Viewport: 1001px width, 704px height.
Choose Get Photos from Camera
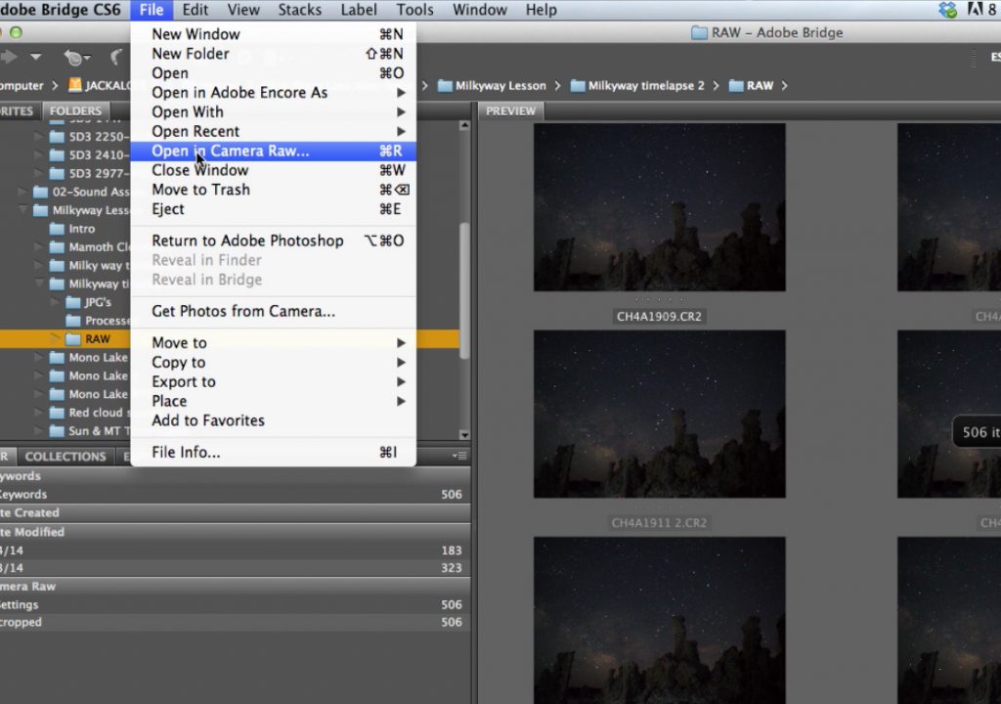tap(274, 311)
